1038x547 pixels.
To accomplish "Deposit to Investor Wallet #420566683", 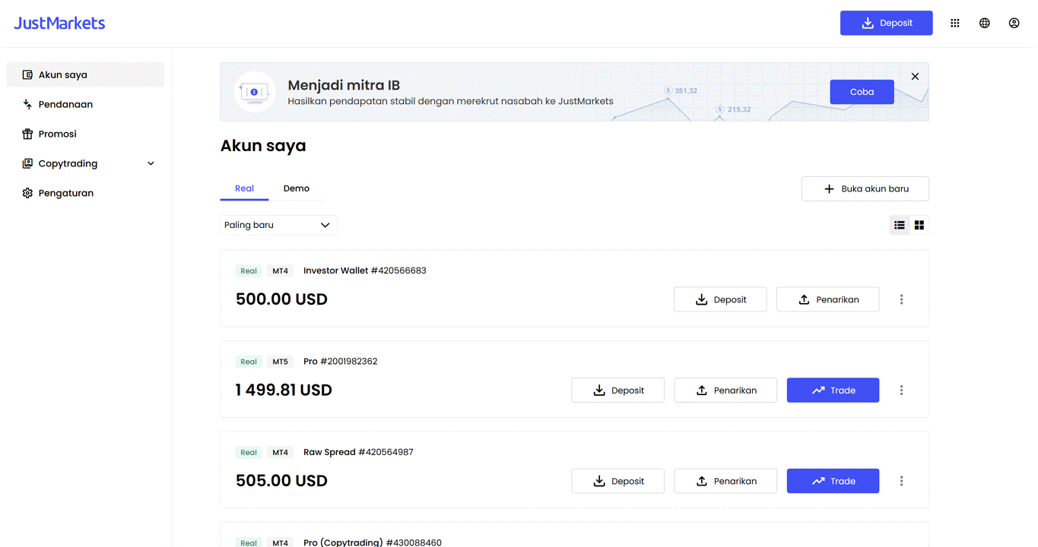I will coord(720,299).
